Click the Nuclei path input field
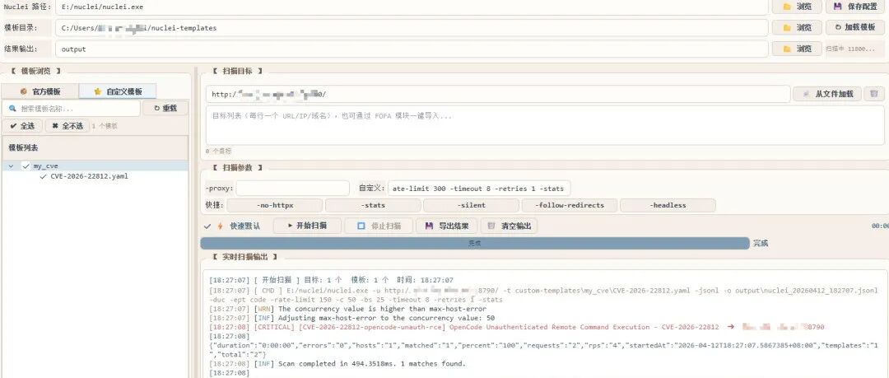Image resolution: width=889 pixels, height=378 pixels. point(412,7)
